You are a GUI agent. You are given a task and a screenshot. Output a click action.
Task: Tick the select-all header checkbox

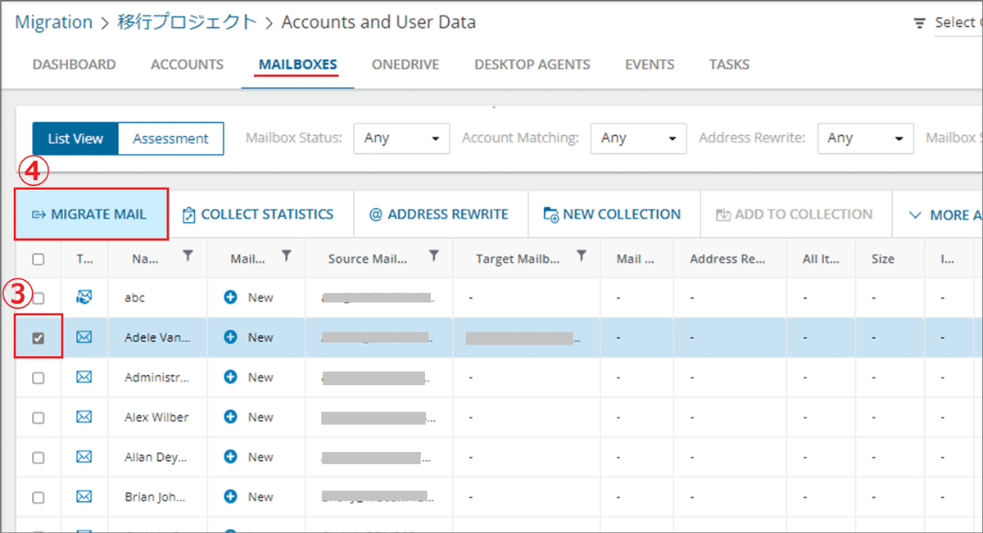click(39, 259)
